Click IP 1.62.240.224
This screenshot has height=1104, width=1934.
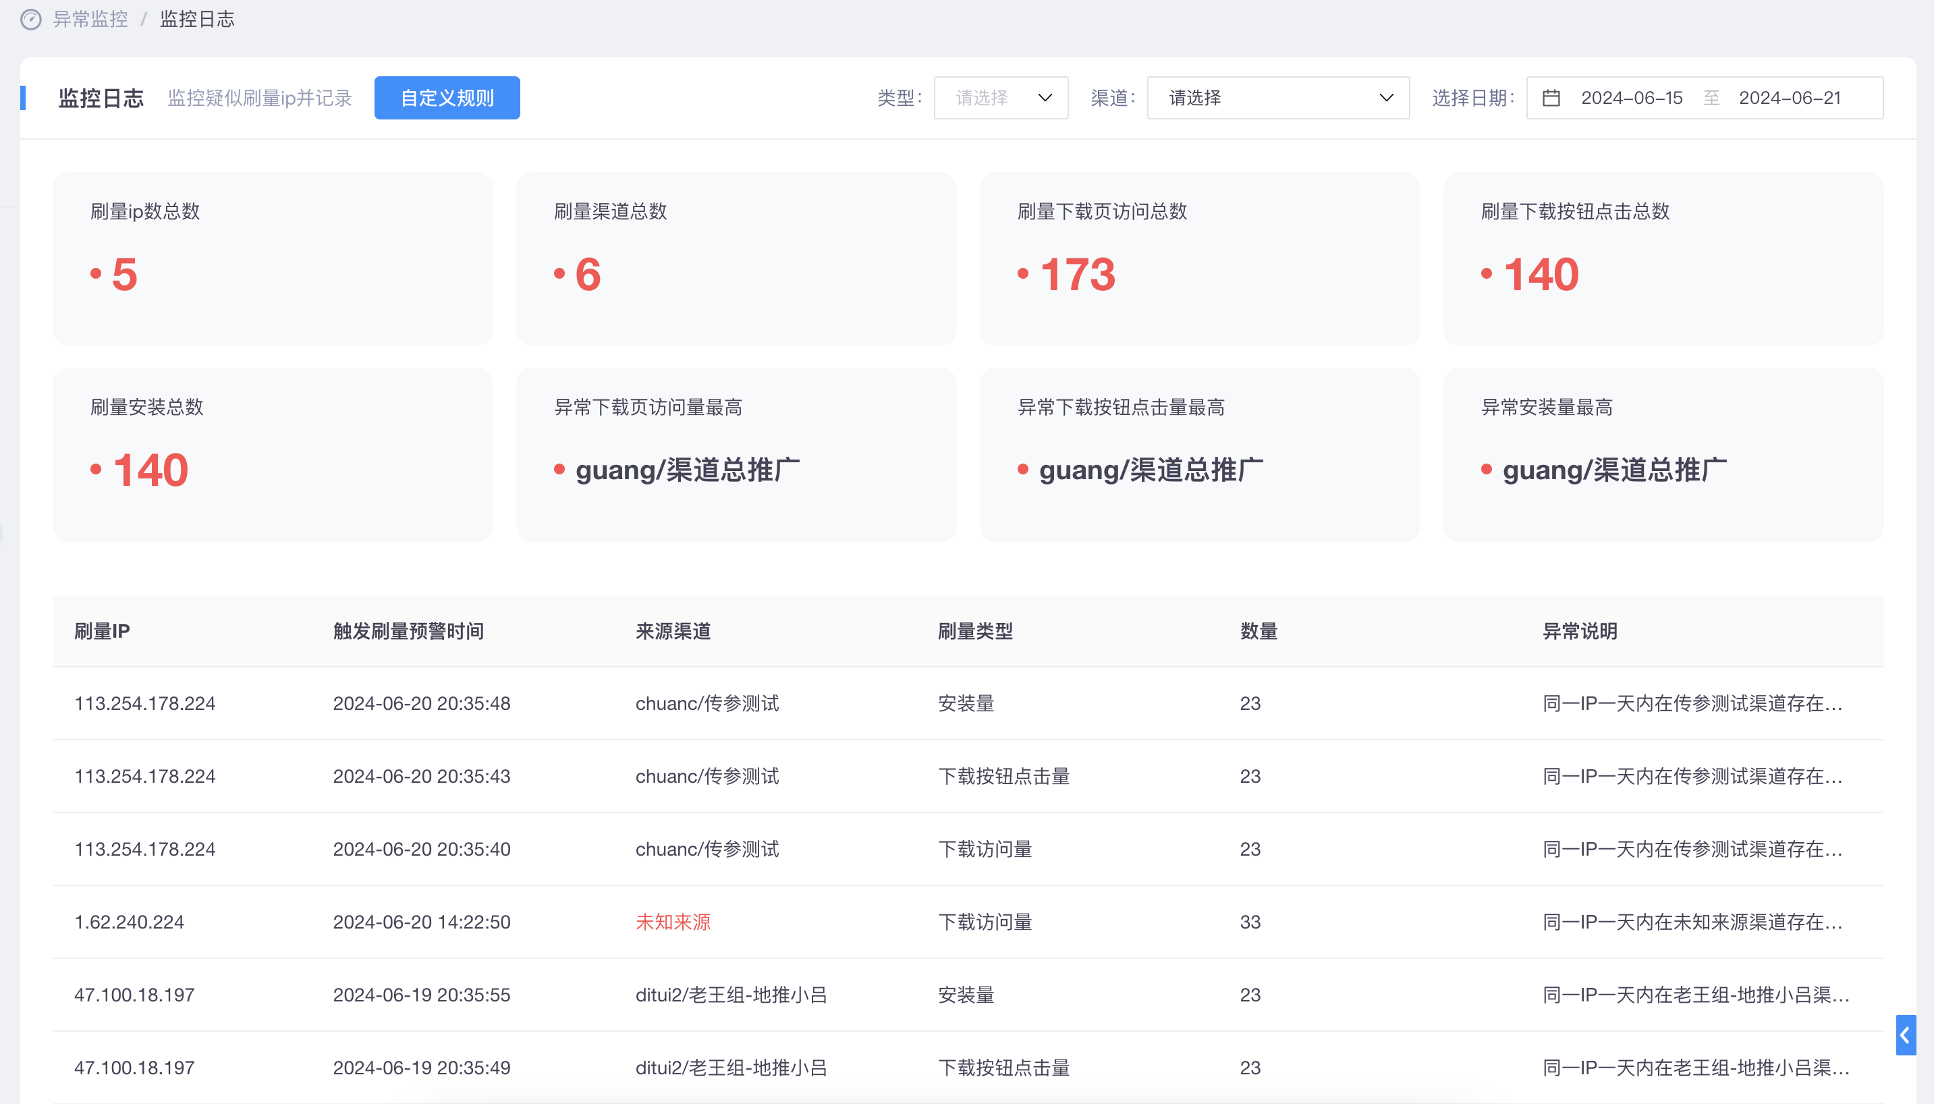130,922
